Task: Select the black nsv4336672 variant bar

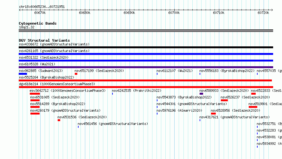Action: tap(146, 47)
